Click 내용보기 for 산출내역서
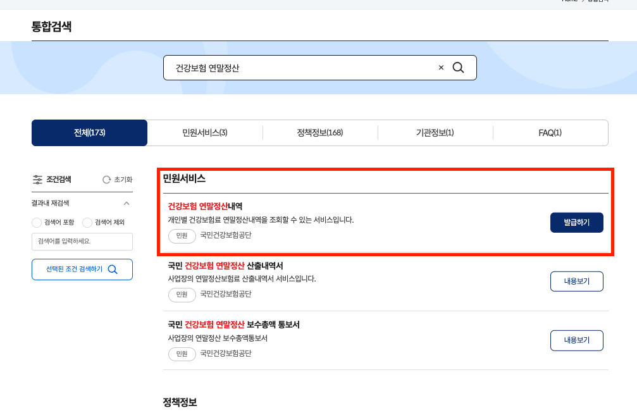637x415 pixels. click(x=576, y=282)
